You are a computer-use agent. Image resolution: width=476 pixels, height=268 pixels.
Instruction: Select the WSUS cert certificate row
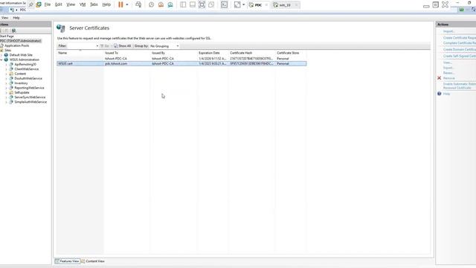(181, 63)
